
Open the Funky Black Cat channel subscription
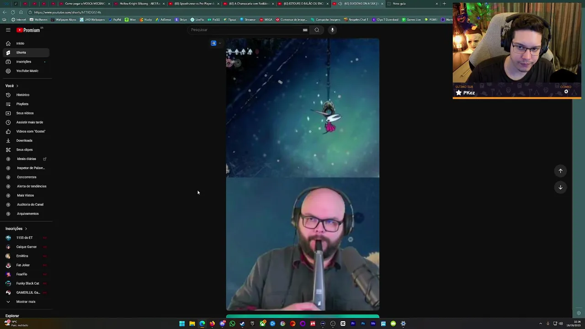coord(25,283)
